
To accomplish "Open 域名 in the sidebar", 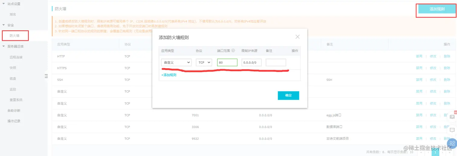I will tap(13, 14).
